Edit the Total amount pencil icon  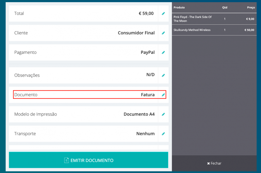pos(163,14)
